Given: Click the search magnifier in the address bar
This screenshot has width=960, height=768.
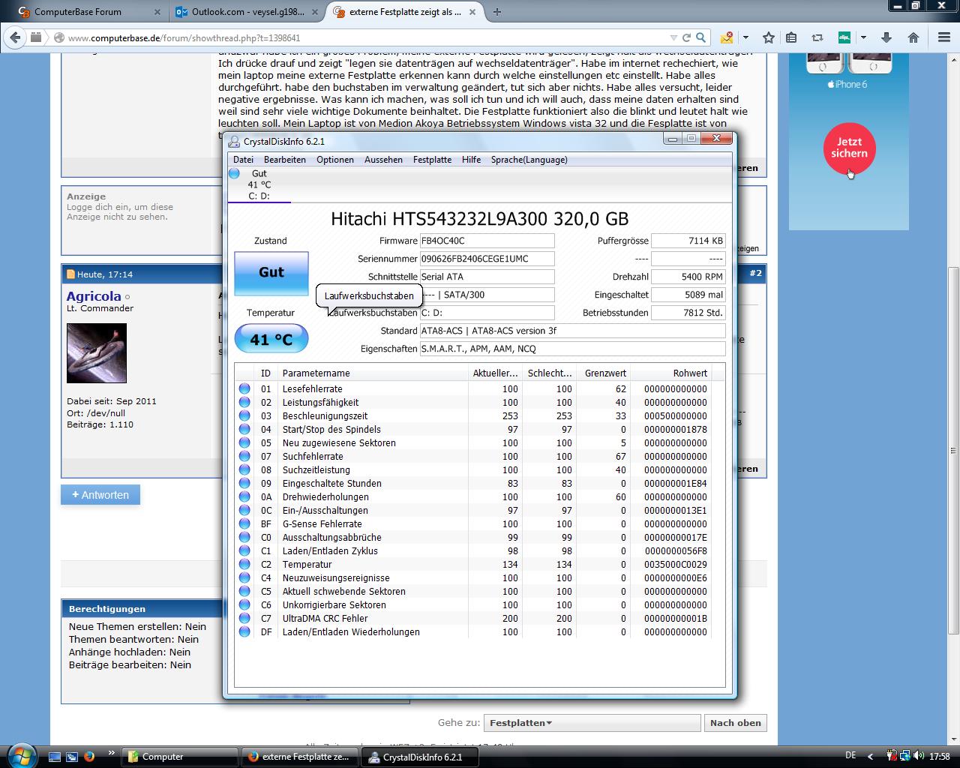Looking at the screenshot, I should click(700, 37).
